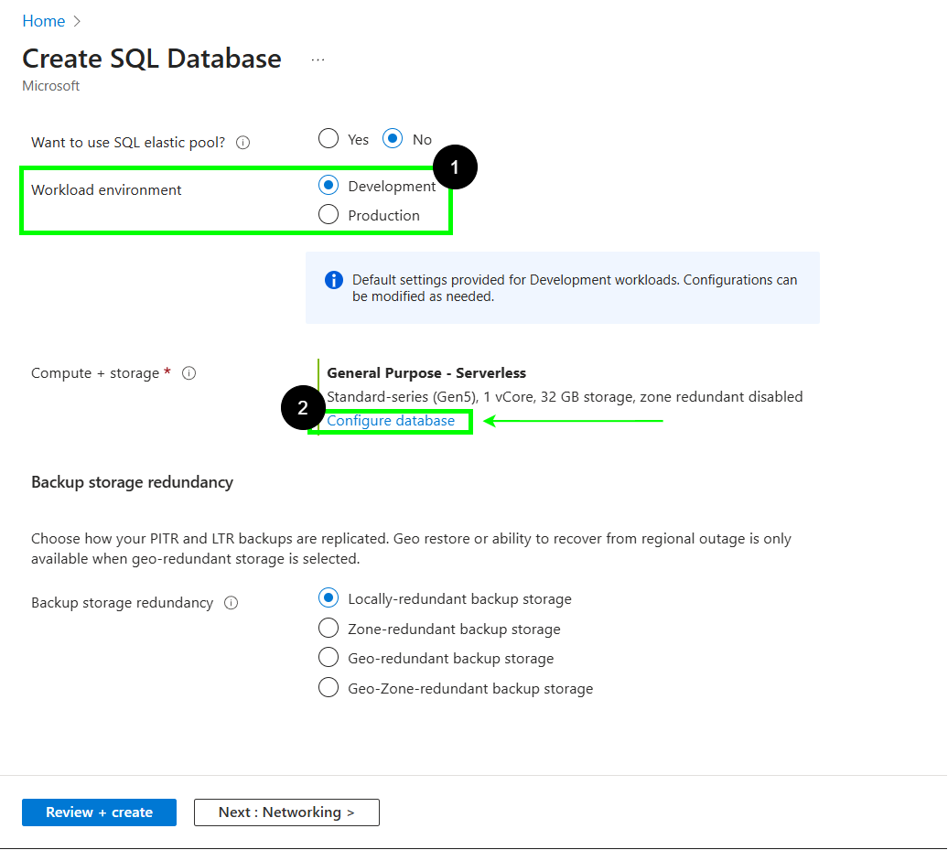948x850 pixels.
Task: Proceed with Next : Networking button
Action: pos(286,812)
